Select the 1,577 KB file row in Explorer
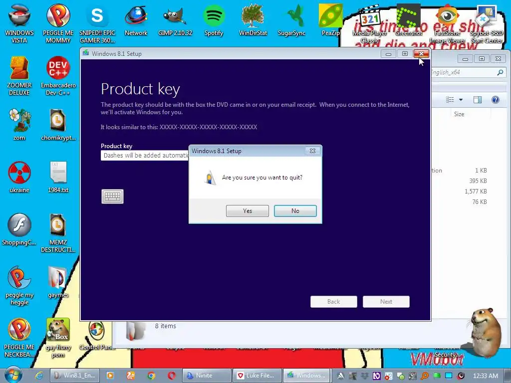This screenshot has width=511, height=383. tap(460, 191)
